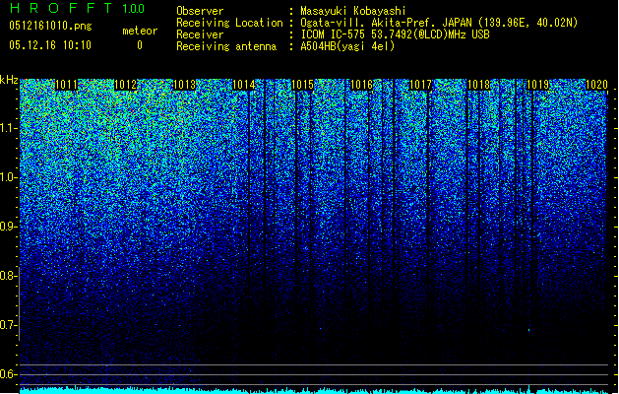The image size is (619, 394).
Task: Click the 1019 time marker
Action: pos(538,85)
